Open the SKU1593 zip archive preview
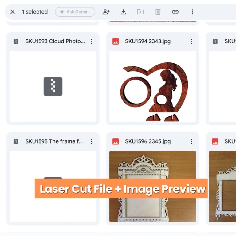 [x=53, y=86]
